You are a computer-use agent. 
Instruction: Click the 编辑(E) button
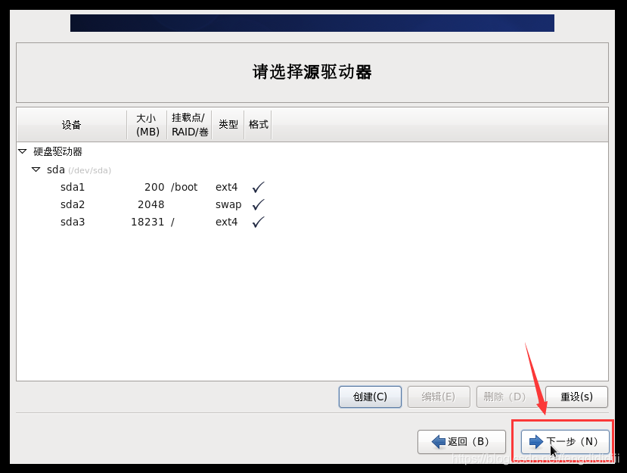(x=439, y=397)
